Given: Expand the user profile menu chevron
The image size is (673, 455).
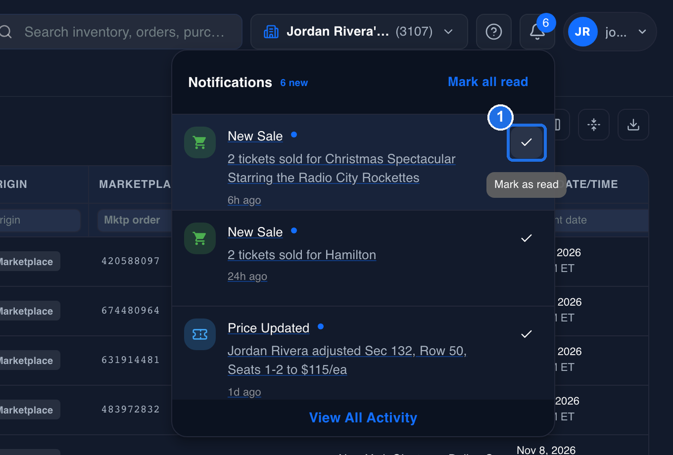Looking at the screenshot, I should (x=642, y=32).
